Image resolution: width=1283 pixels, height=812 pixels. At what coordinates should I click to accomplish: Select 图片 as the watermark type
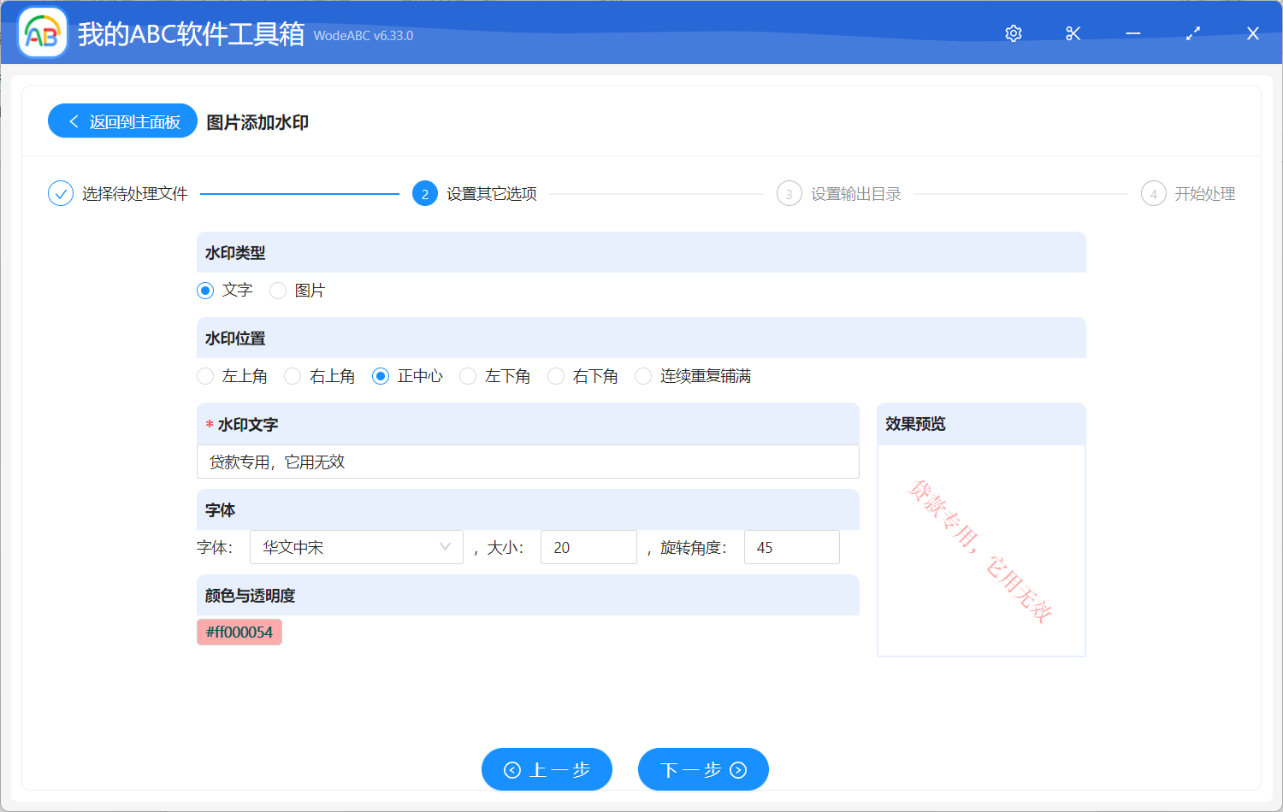(x=277, y=291)
